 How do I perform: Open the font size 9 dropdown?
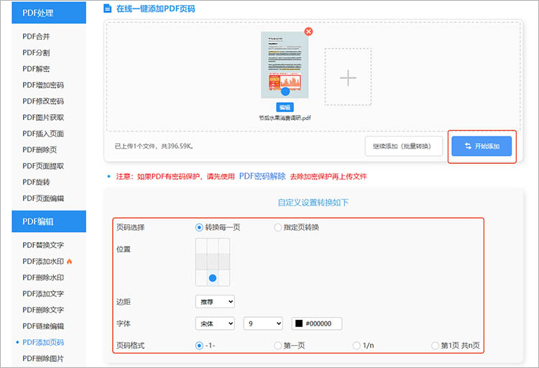click(x=263, y=323)
